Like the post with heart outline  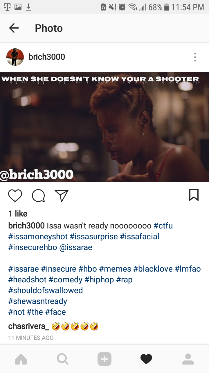tap(15, 196)
